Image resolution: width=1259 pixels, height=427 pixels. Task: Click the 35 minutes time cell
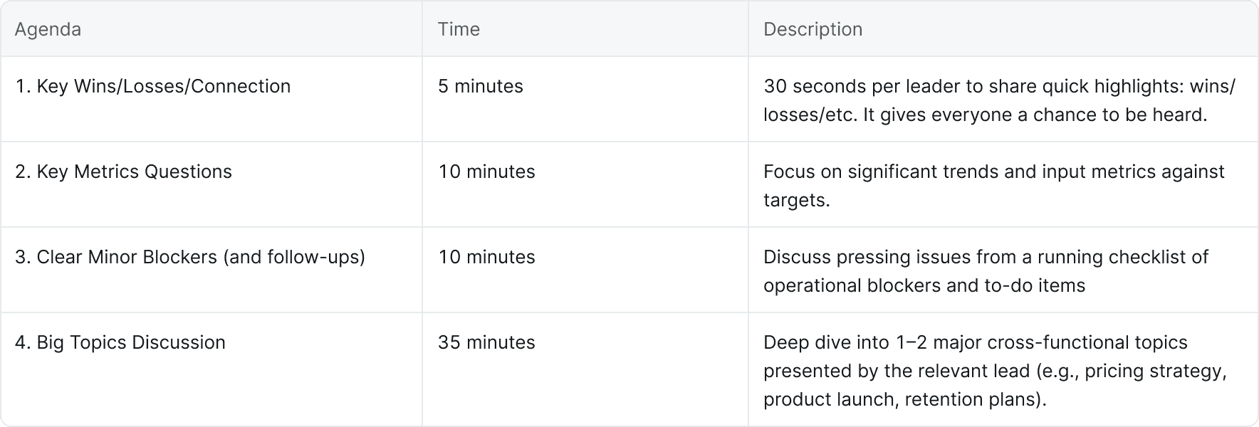coord(486,342)
